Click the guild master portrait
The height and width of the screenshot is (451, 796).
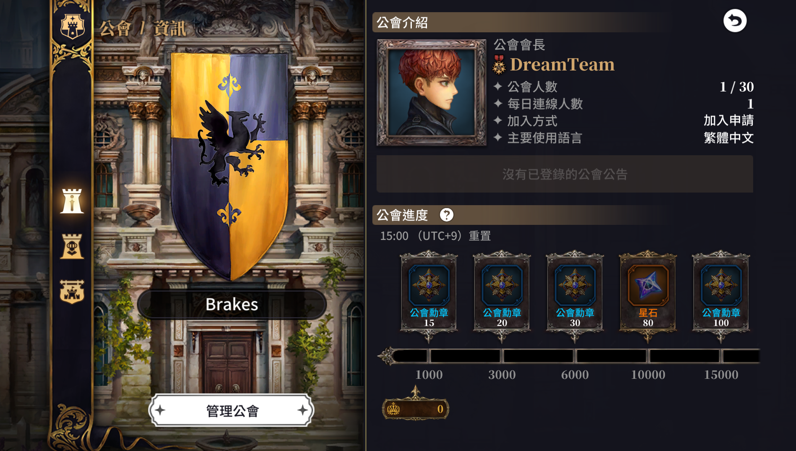click(432, 92)
